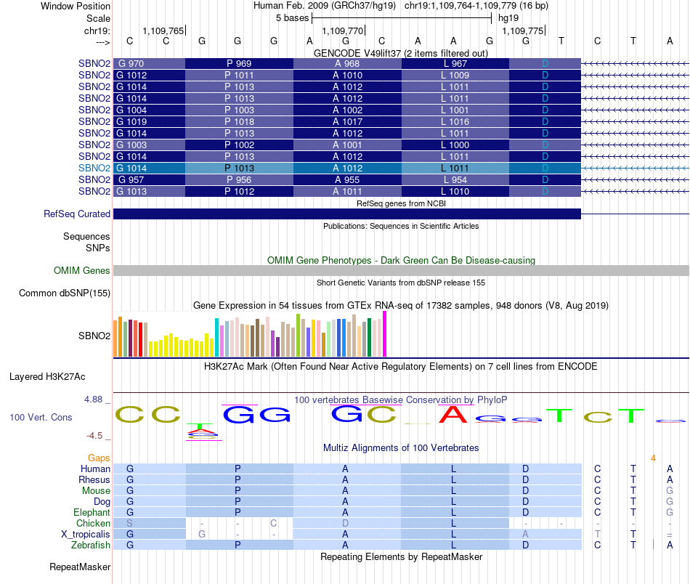Click the dark blue RefSeq Curated exon bar
Image resolution: width=690 pixels, height=584 pixels.
[347, 214]
